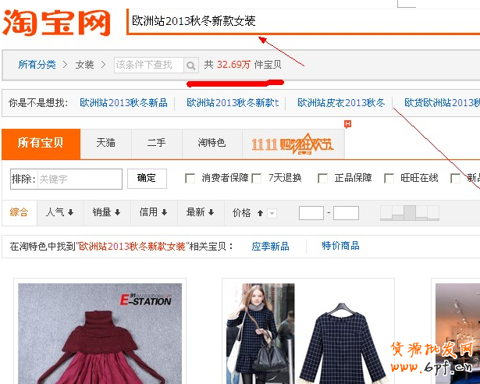
Task: Open the 11.11 shopping festival tab
Action: (292, 144)
